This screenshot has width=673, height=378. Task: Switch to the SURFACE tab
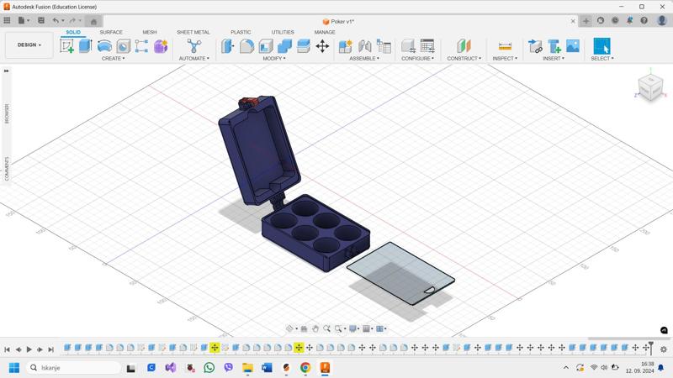click(111, 32)
